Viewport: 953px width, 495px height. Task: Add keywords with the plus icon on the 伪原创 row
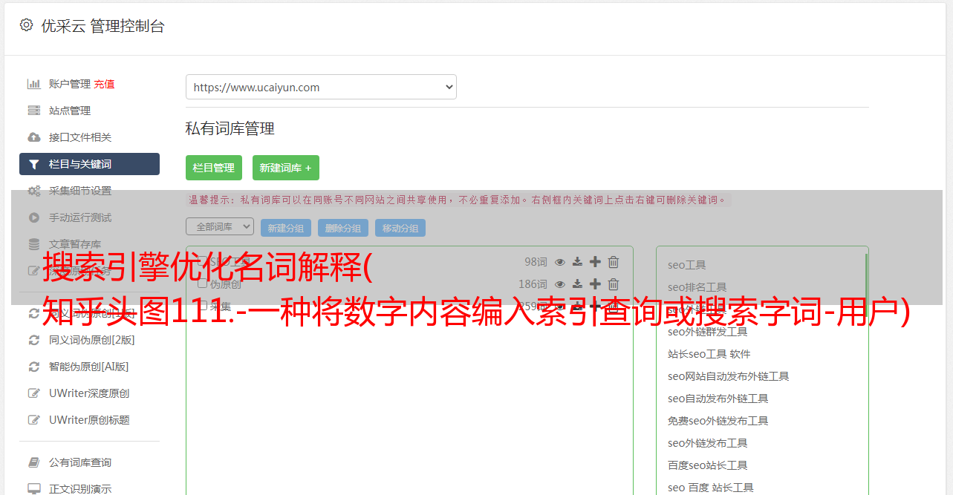[595, 284]
